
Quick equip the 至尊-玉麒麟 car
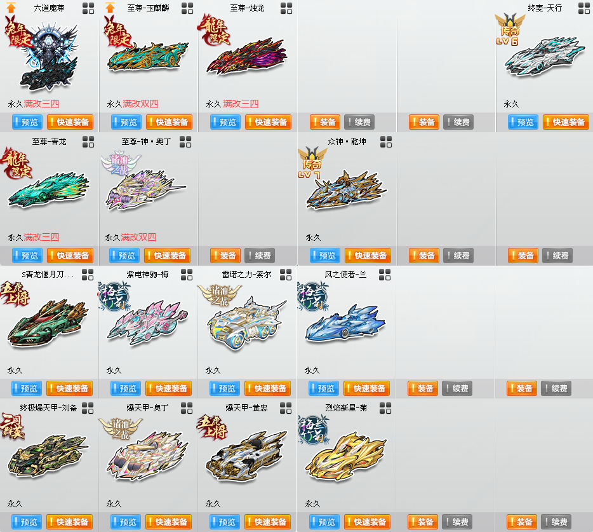click(169, 122)
